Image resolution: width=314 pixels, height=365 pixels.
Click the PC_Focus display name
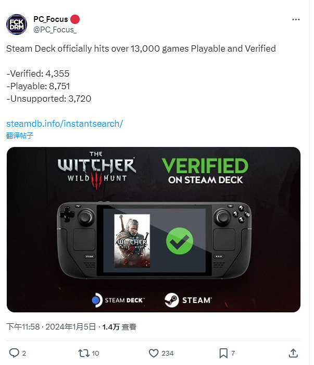51,19
